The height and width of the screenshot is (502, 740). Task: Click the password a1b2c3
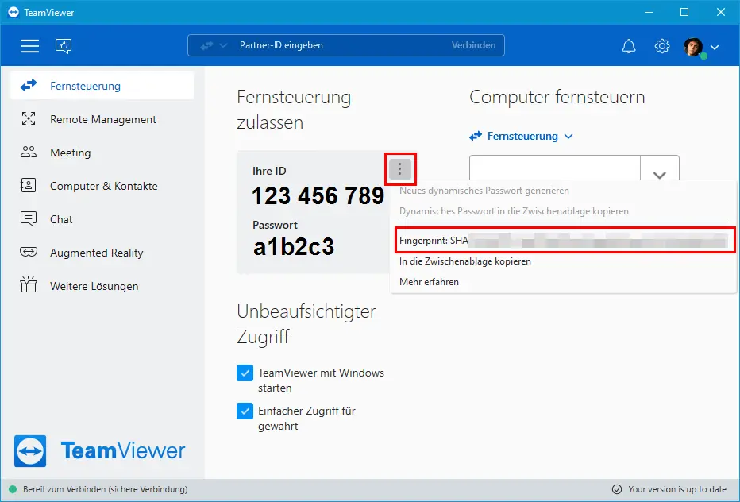point(294,246)
